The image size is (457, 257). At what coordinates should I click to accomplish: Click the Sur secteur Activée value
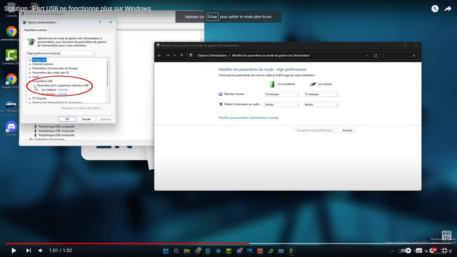[x=62, y=94]
